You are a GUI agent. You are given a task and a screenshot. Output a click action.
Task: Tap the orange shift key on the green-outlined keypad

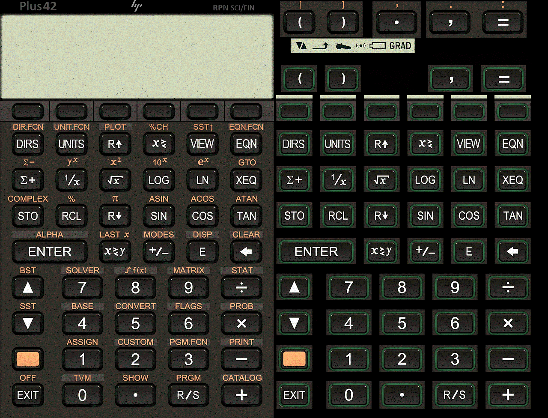(294, 359)
